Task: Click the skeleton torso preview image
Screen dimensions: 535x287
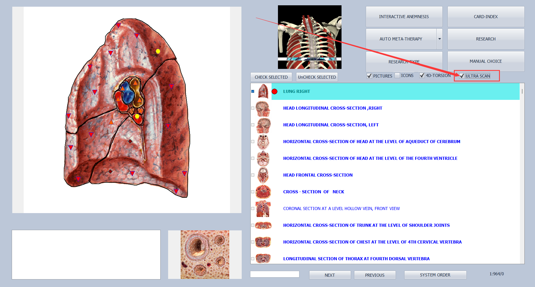Action: click(309, 37)
